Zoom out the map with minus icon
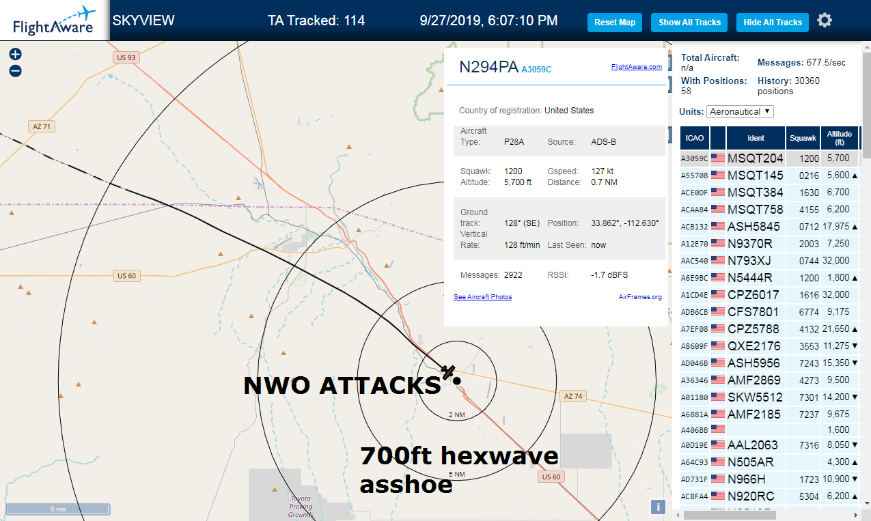The height and width of the screenshot is (521, 871). pyautogui.click(x=15, y=71)
